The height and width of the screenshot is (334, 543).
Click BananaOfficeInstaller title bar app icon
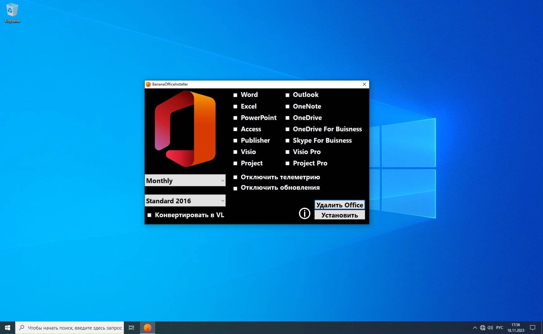coord(148,84)
